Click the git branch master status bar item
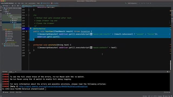Image resolution: width=173 pixels, height=97 pixels. (x=165, y=96)
